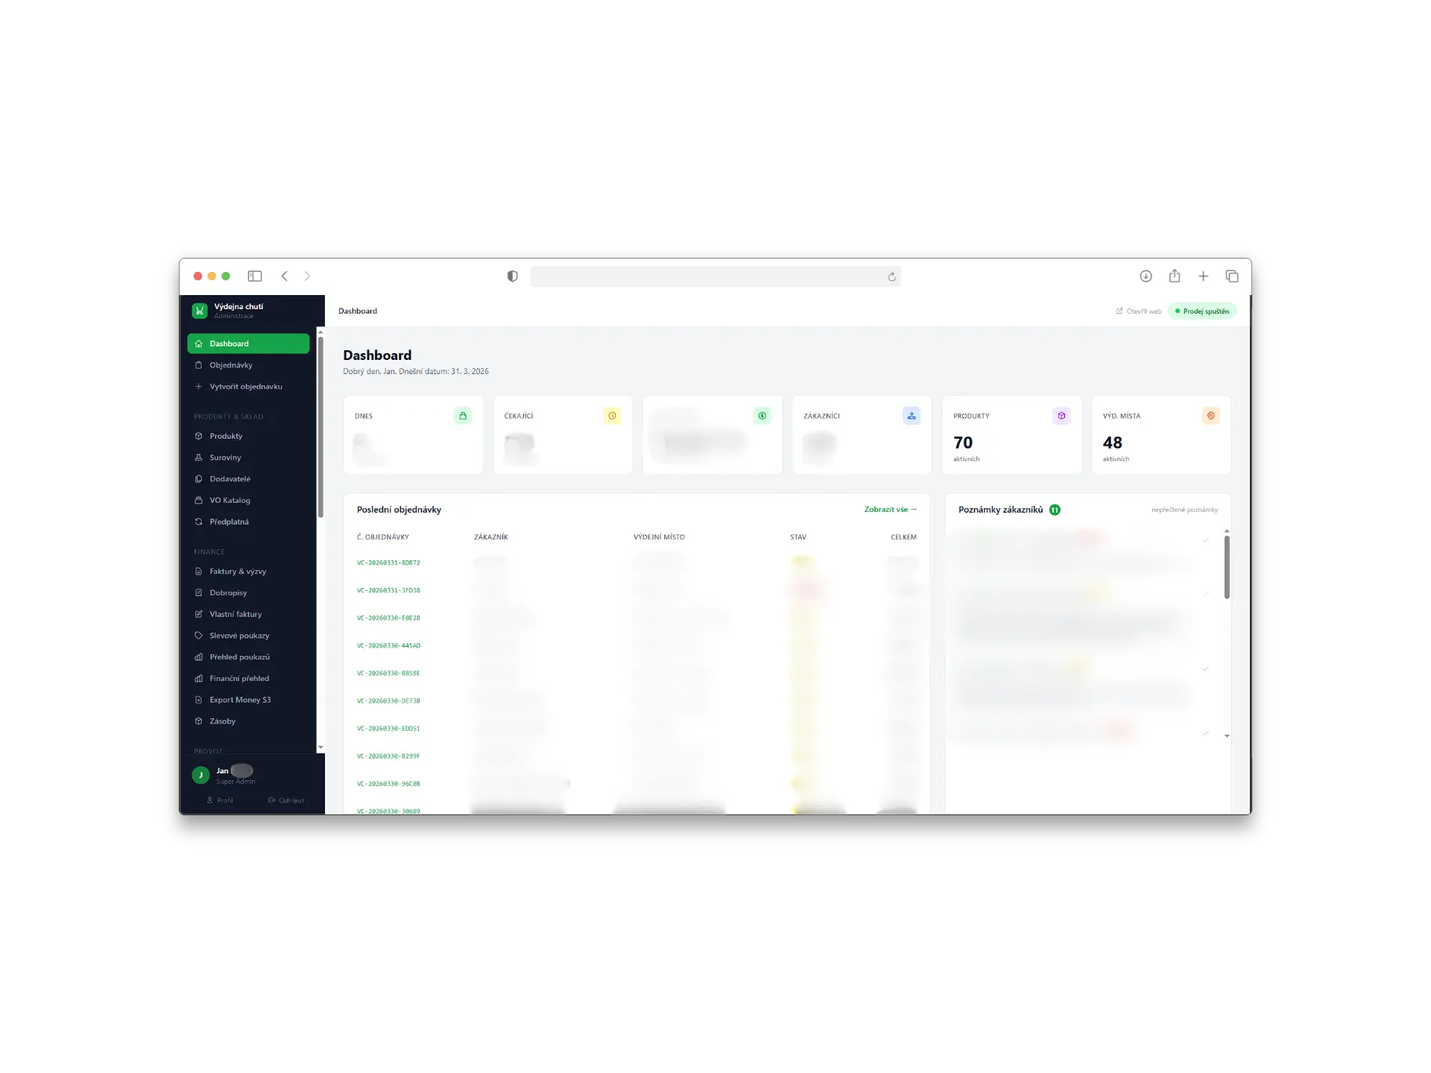
Task: Open Produkty via its box icon
Action: (198, 436)
